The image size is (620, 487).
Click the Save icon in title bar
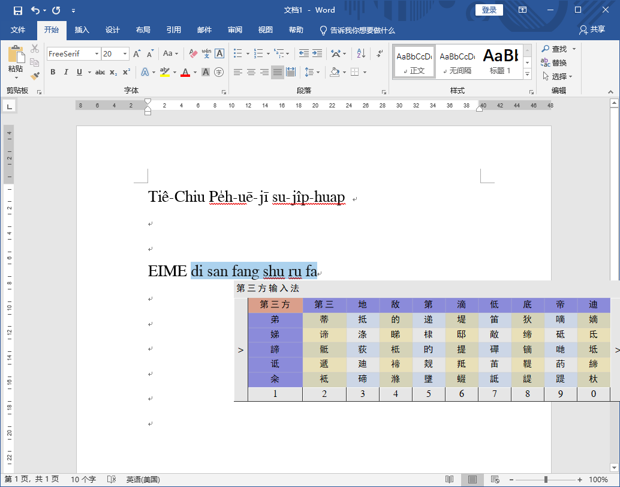coord(18,10)
